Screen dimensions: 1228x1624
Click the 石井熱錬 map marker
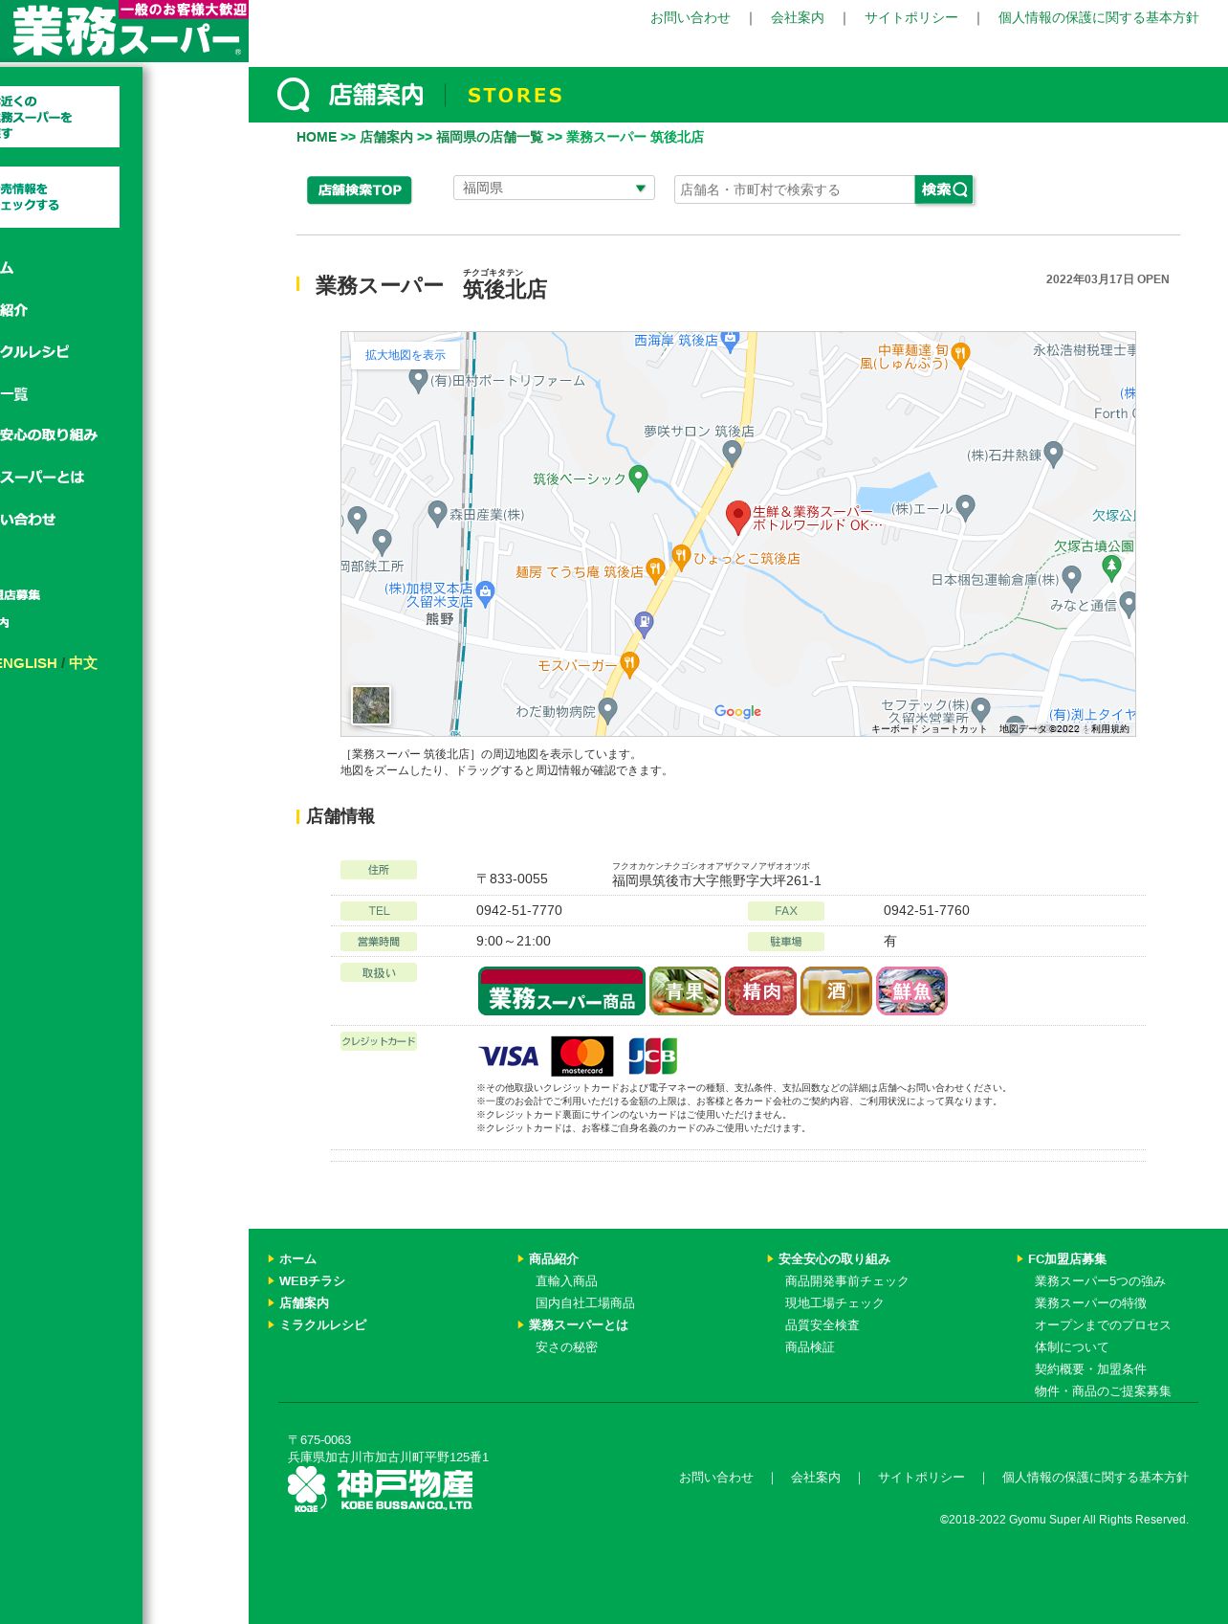coord(1053,454)
